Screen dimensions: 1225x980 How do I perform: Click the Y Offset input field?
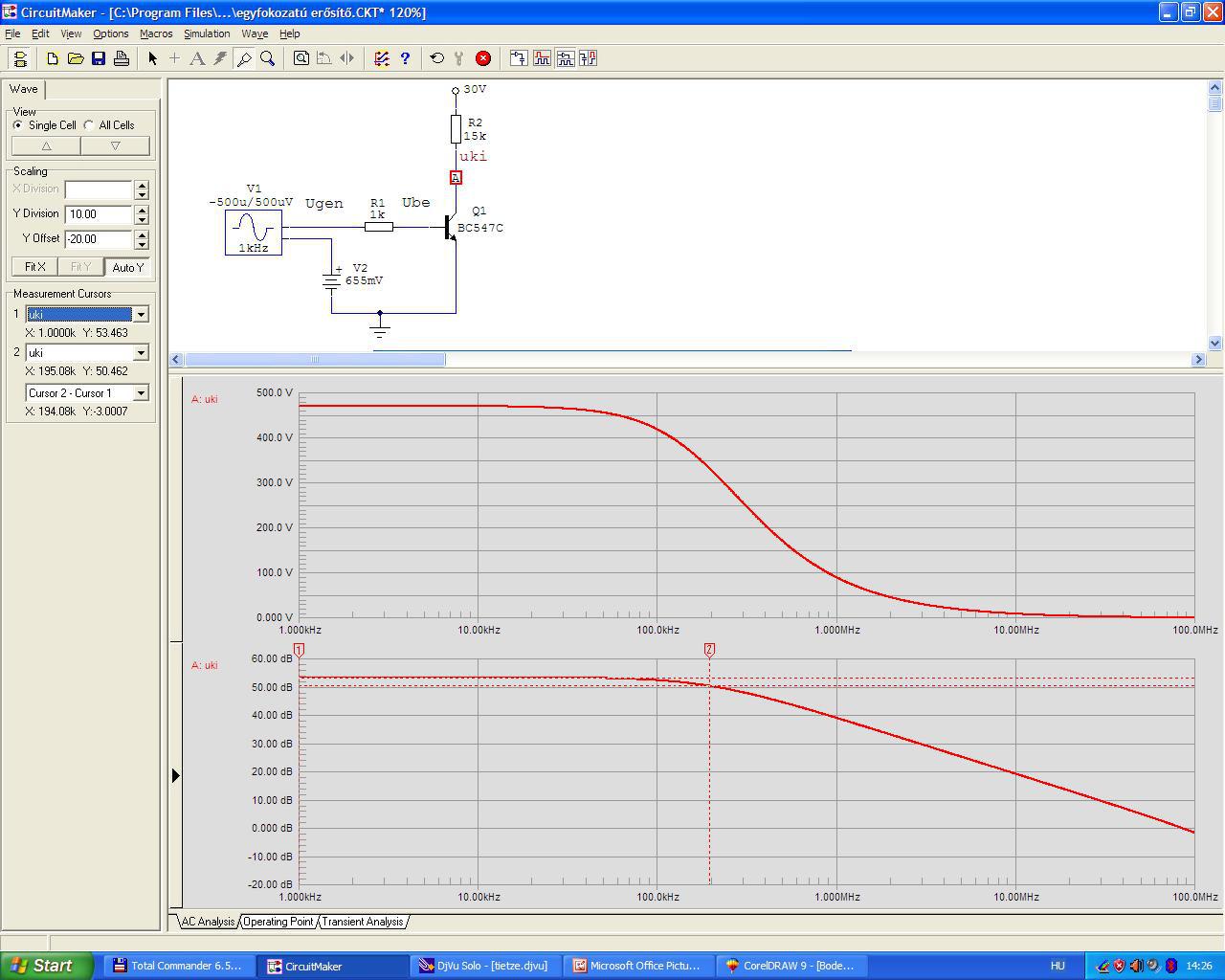coord(99,239)
